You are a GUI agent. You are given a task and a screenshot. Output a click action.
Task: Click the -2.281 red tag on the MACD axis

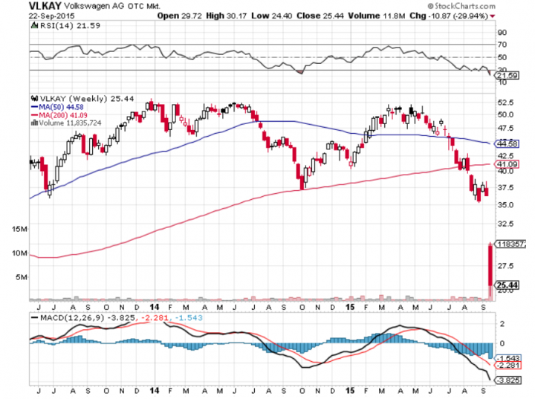pyautogui.click(x=508, y=366)
